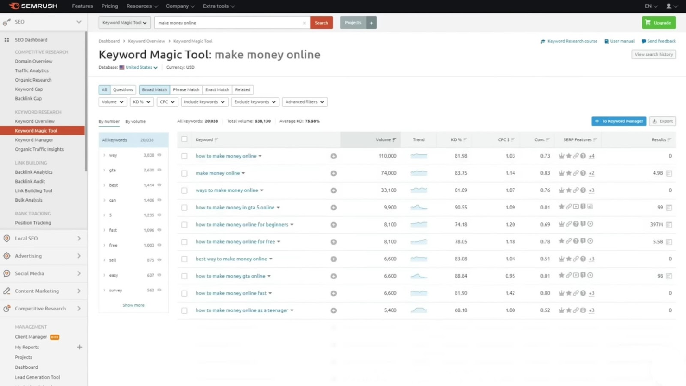Check the box for the 'make money online' row

click(184, 173)
